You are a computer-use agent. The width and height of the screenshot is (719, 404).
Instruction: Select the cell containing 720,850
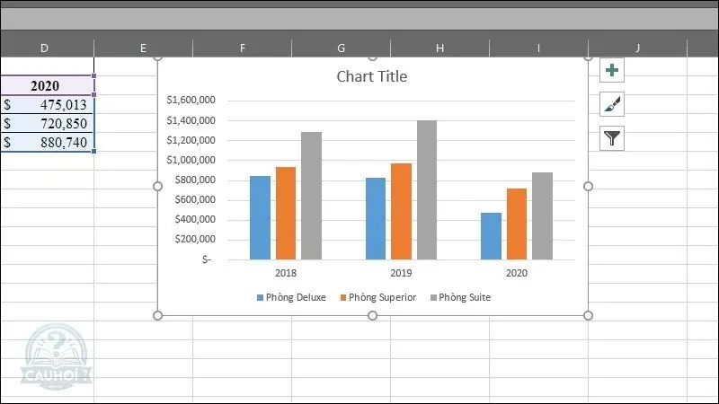pyautogui.click(x=47, y=123)
